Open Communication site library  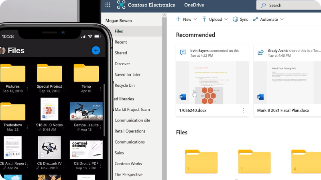132,120
